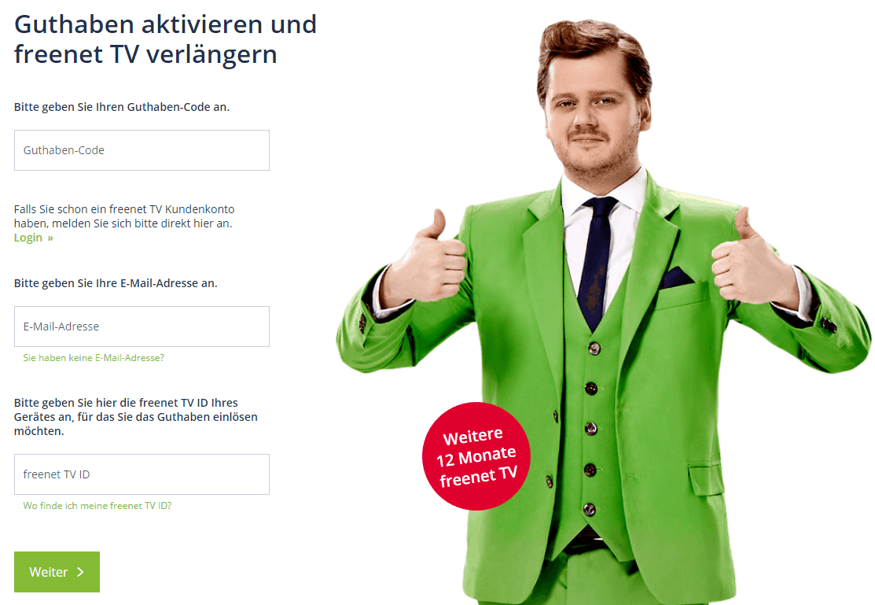Click the man's raised thumb on the right
This screenshot has width=875, height=605.
tap(744, 223)
